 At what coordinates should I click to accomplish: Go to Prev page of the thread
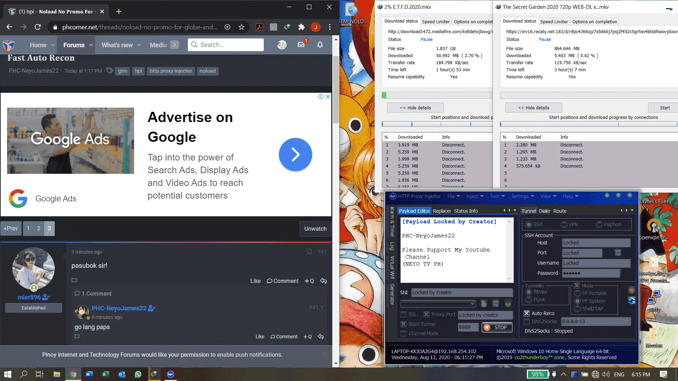point(11,229)
